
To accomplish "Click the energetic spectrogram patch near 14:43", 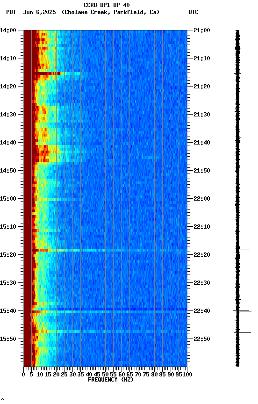I will point(49,153).
